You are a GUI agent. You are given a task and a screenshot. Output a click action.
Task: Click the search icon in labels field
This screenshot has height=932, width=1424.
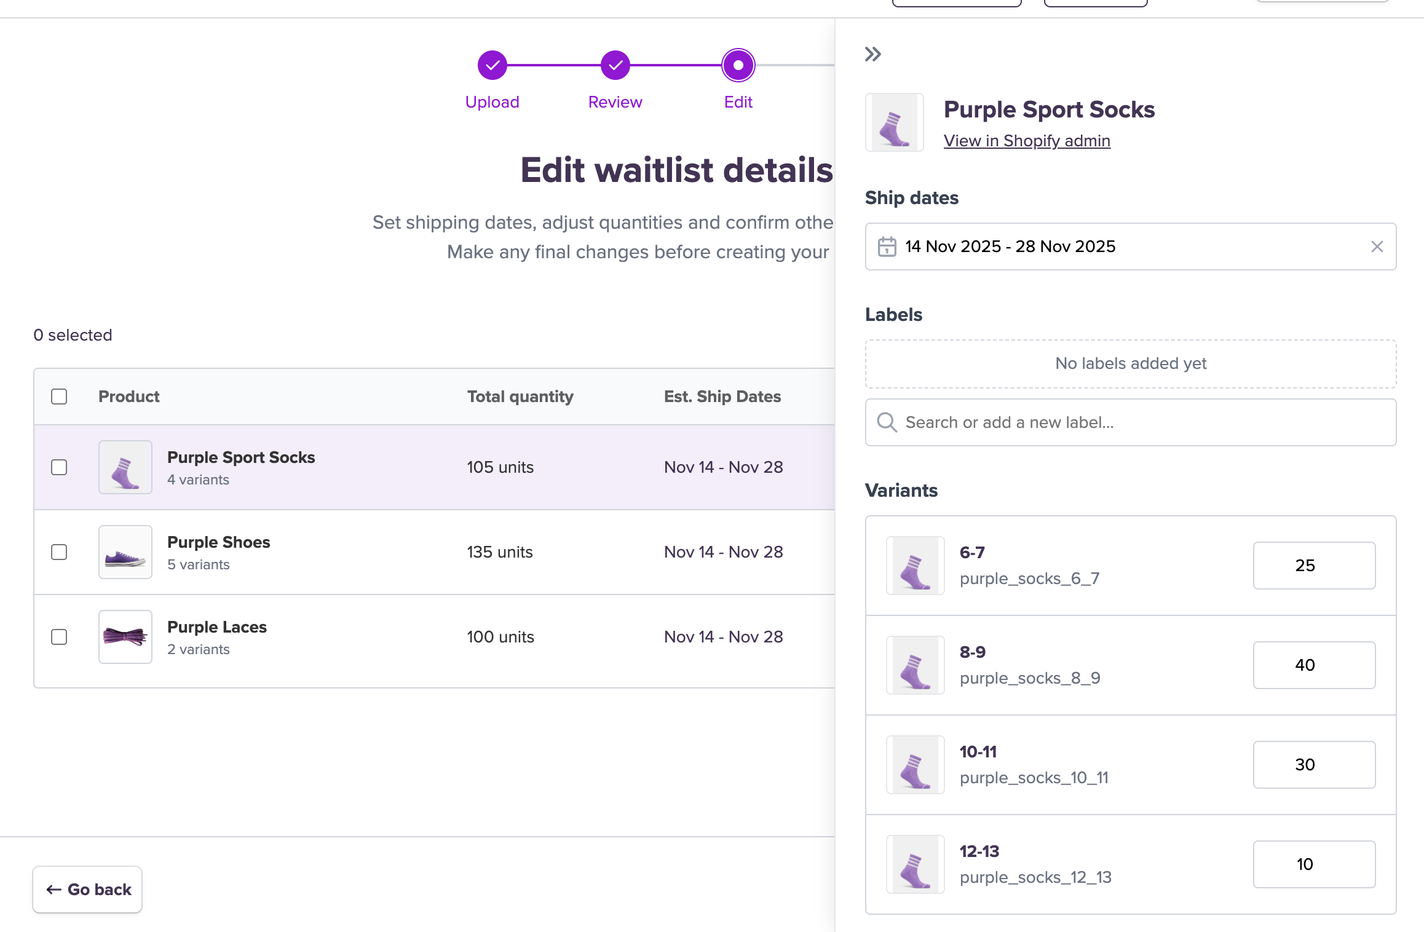coord(887,422)
